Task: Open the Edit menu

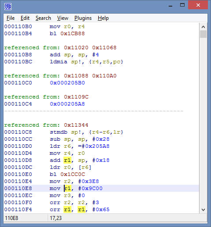Action: pyautogui.click(x=25, y=18)
